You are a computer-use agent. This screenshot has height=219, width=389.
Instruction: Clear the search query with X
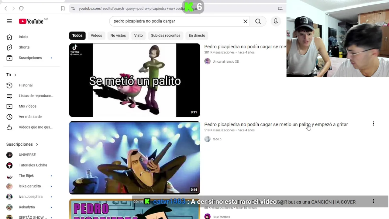pyautogui.click(x=245, y=21)
